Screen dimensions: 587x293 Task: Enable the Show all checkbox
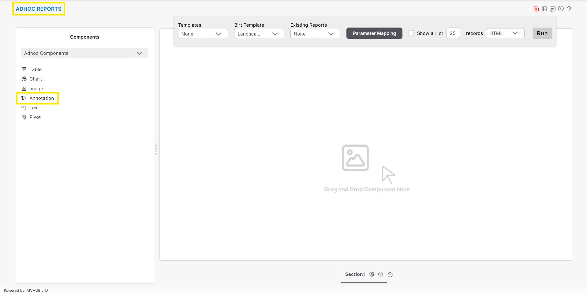click(x=411, y=33)
